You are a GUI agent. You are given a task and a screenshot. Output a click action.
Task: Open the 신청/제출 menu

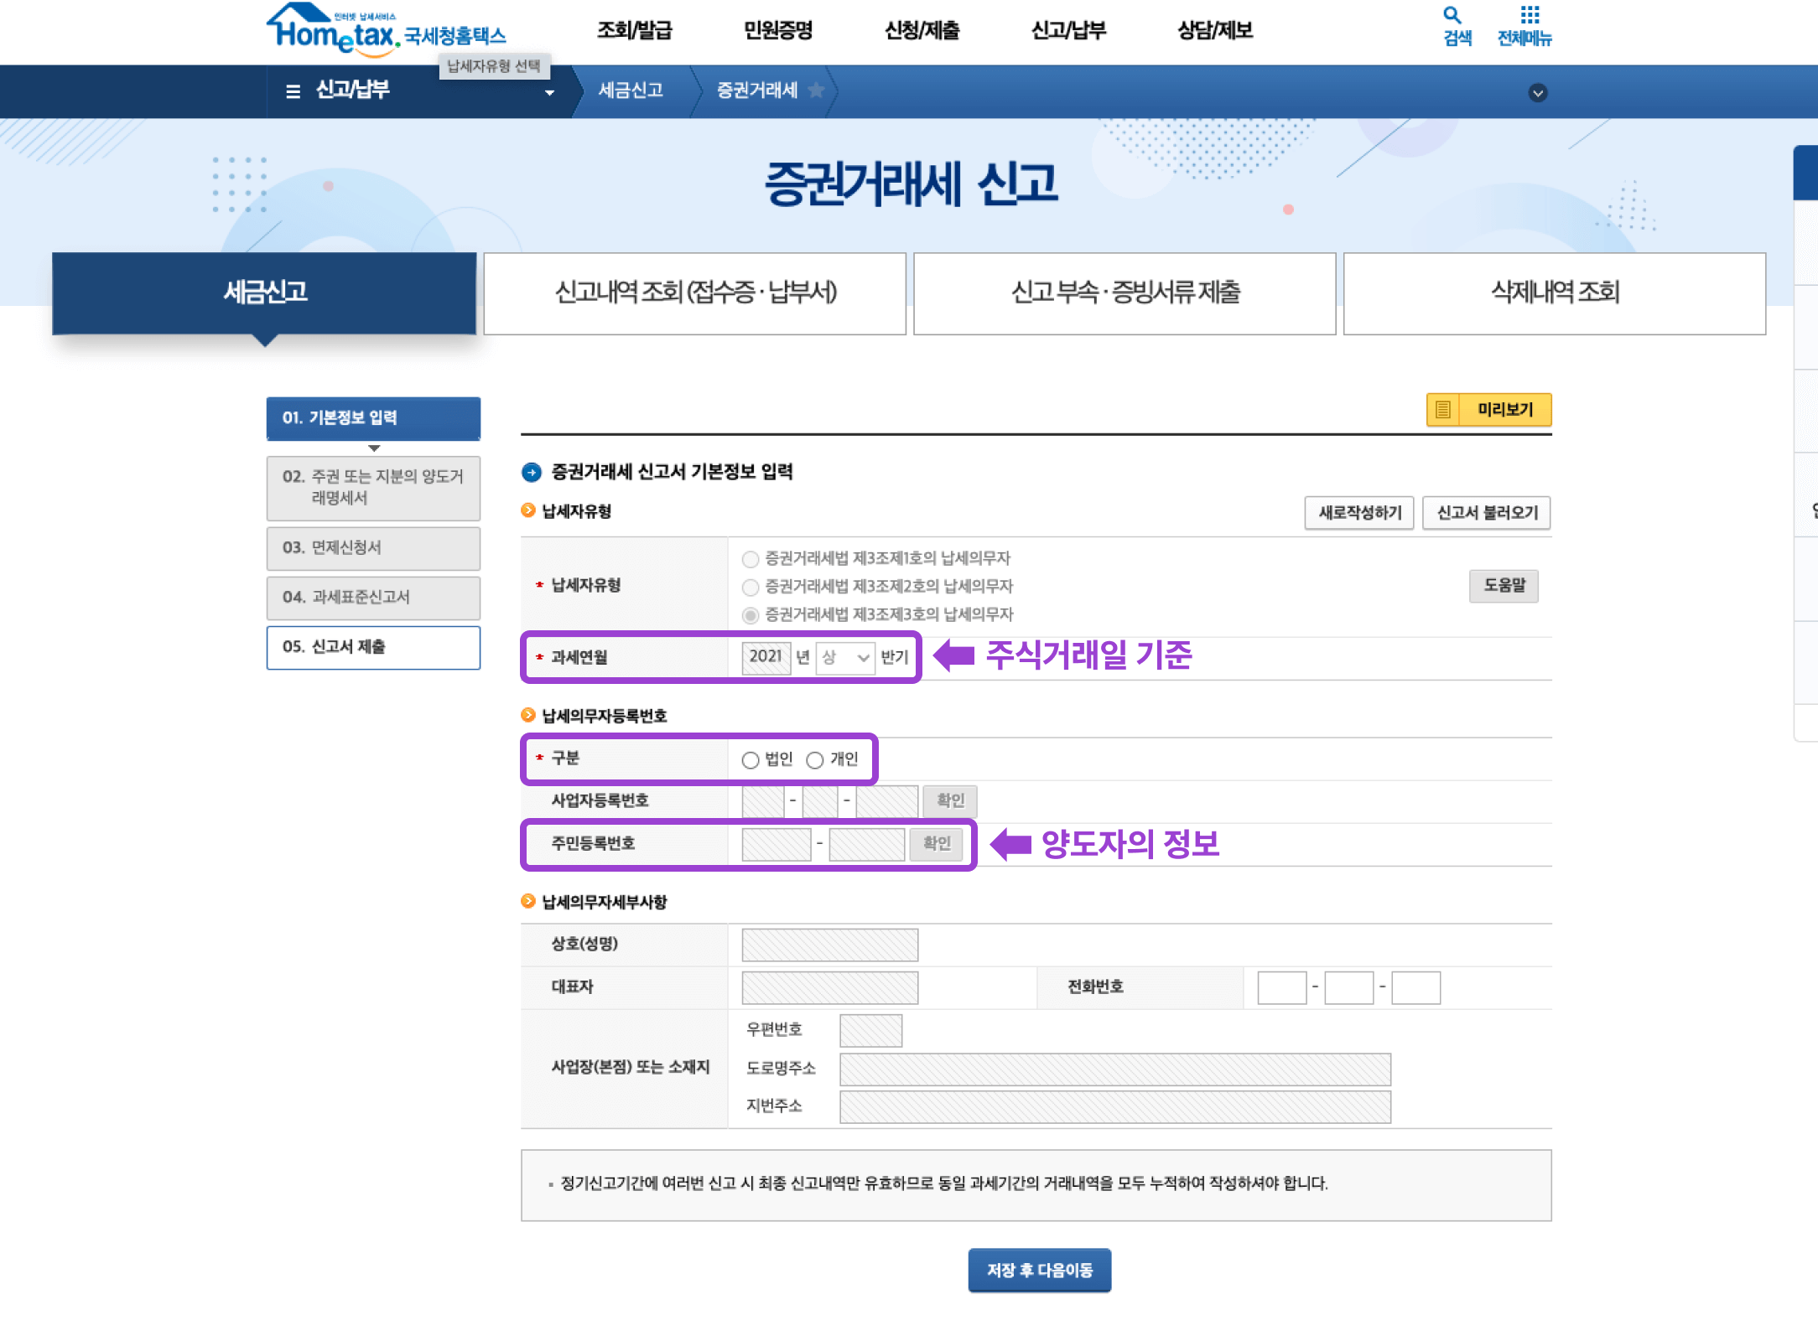(x=922, y=30)
